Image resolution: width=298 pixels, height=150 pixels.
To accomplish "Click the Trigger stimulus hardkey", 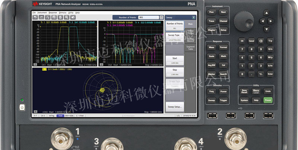I will (x=223, y=100).
